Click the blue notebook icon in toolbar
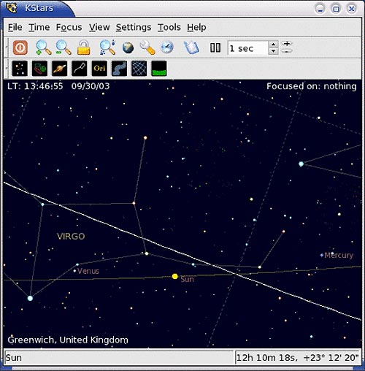365x371 pixels. [x=191, y=47]
